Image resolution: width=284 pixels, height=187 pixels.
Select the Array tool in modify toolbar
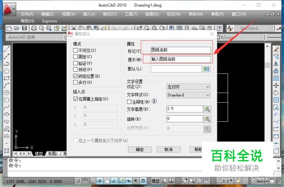(276, 78)
